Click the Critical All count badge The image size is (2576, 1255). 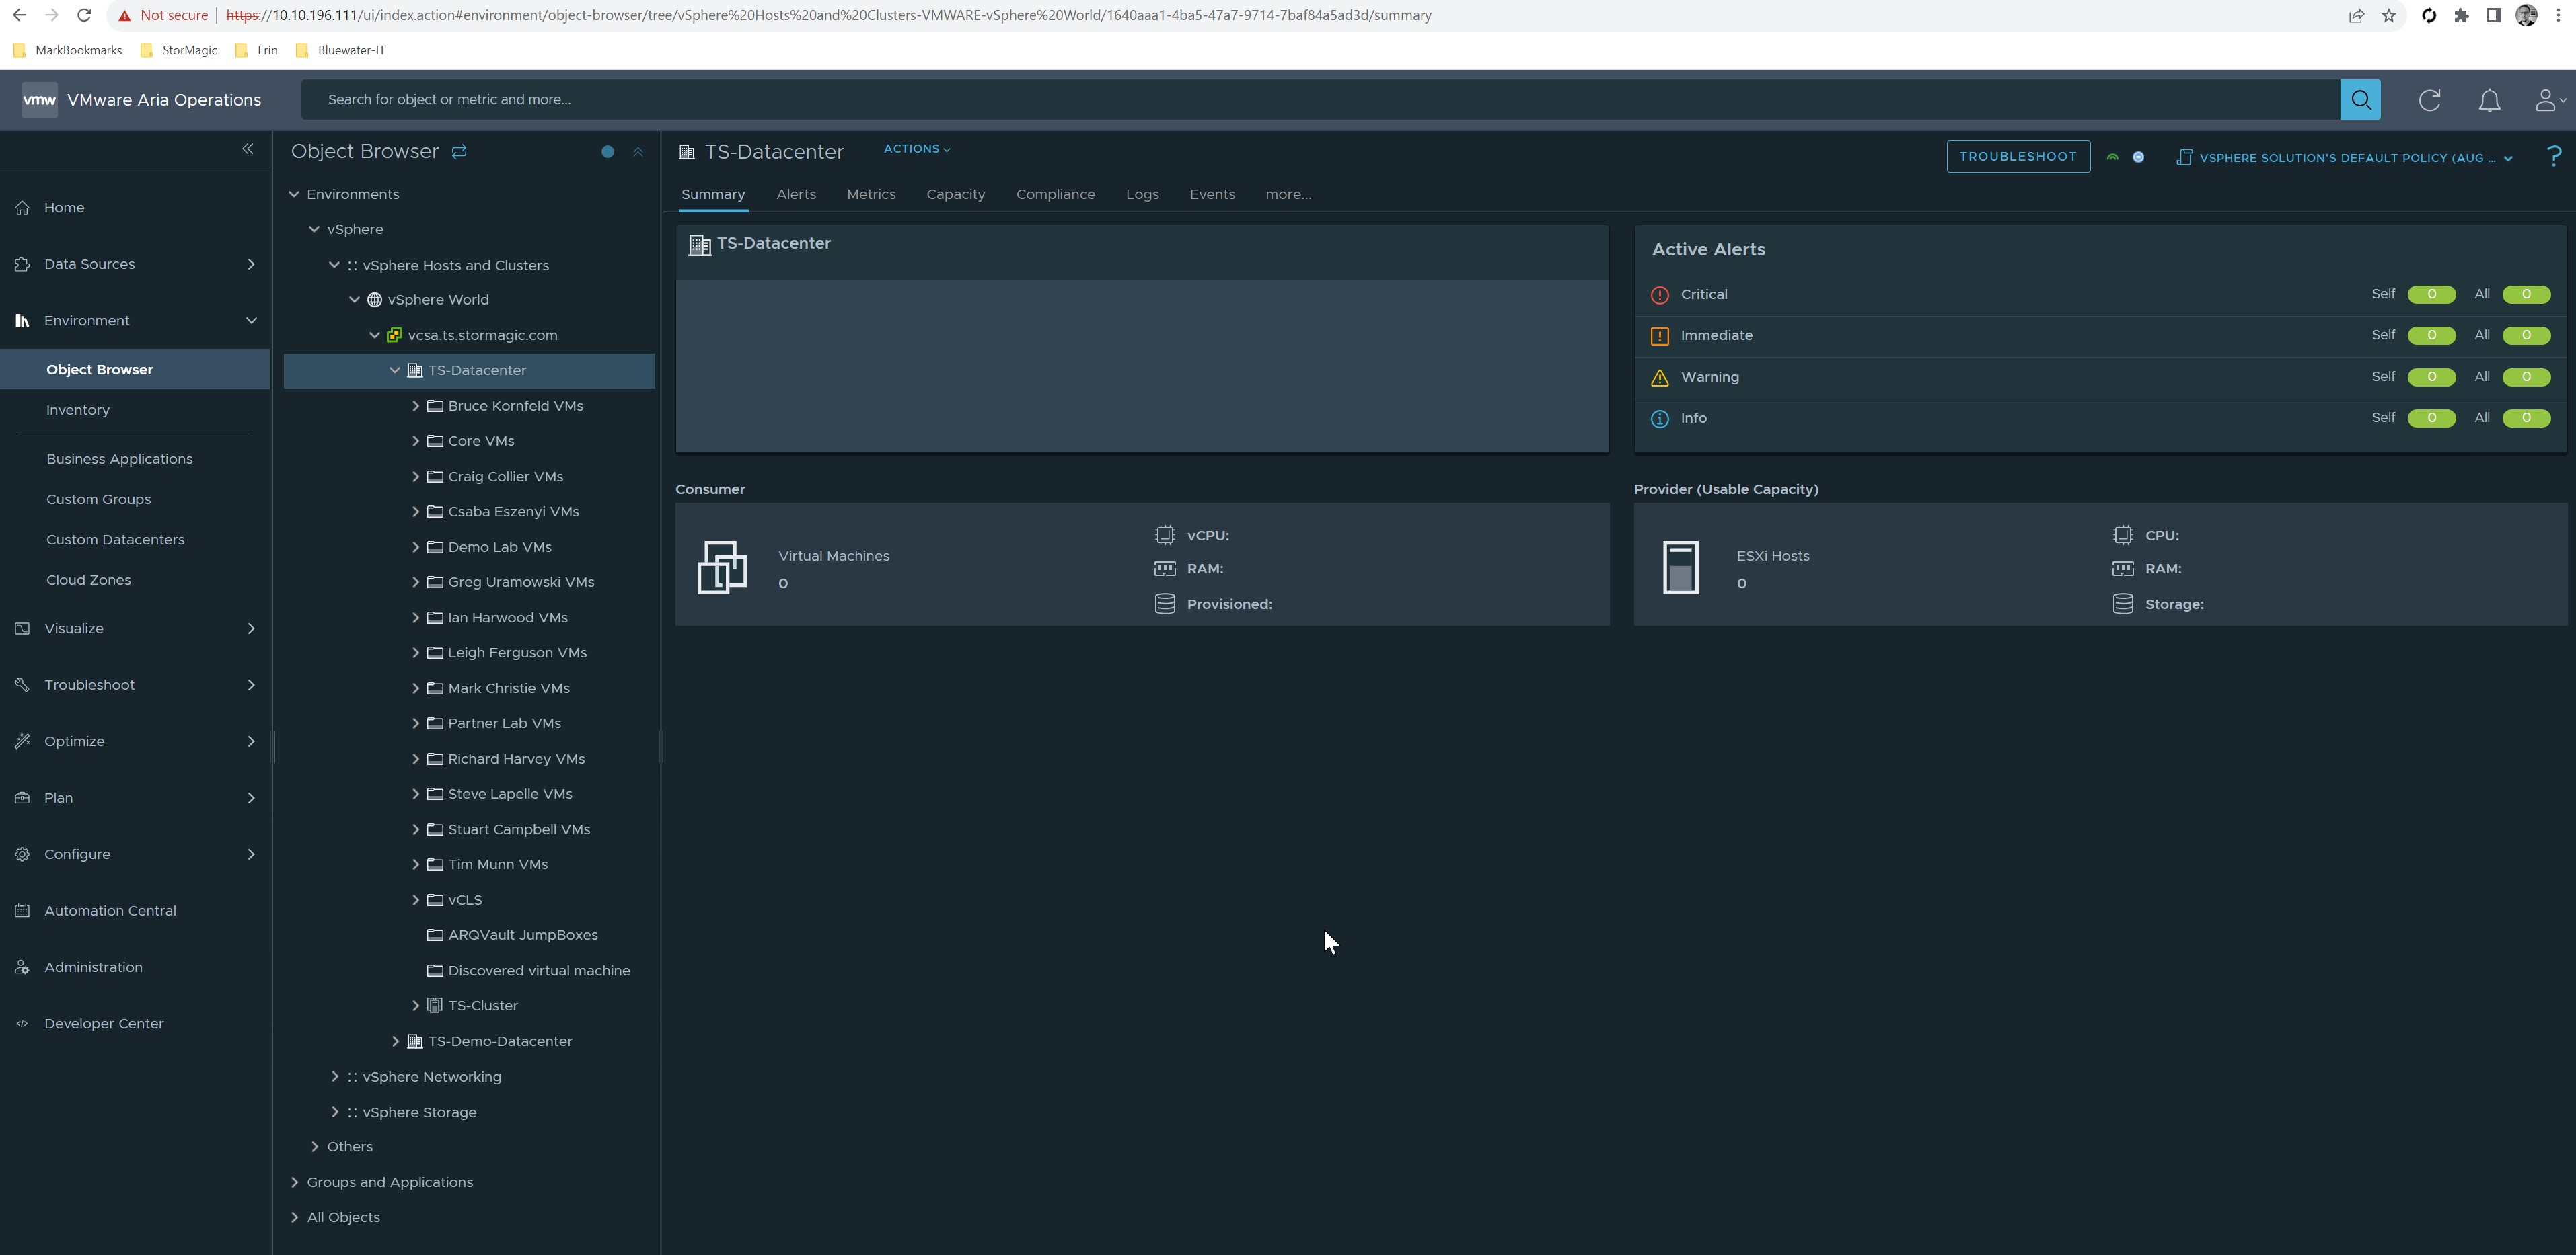click(2526, 295)
